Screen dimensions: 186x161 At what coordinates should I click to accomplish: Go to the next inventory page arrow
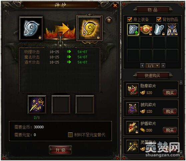163,66
